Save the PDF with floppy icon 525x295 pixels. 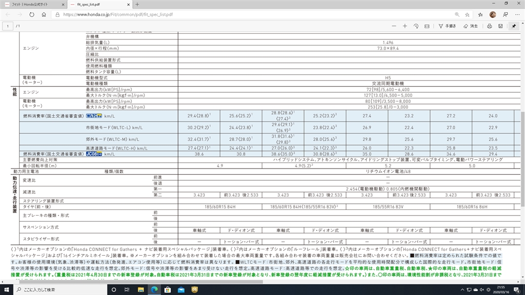click(x=500, y=26)
